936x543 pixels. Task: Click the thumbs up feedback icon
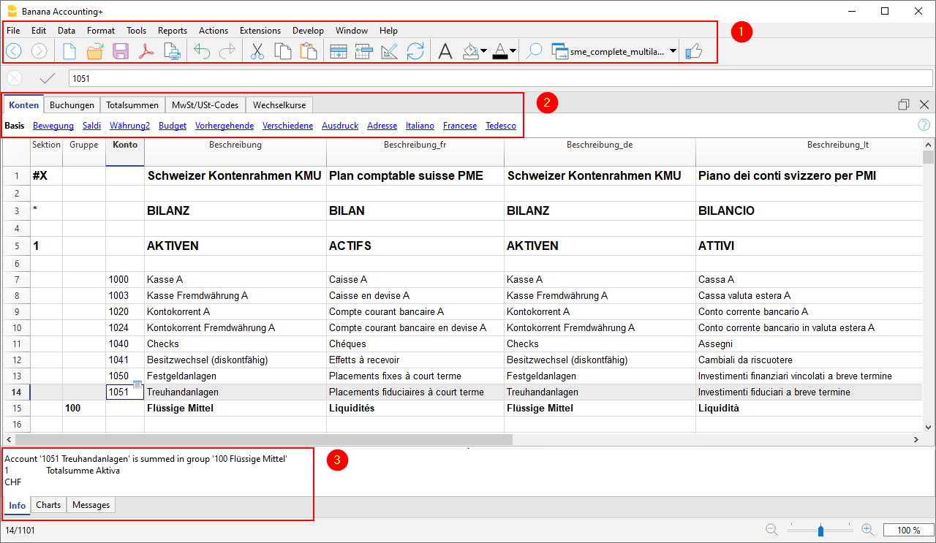pos(694,51)
